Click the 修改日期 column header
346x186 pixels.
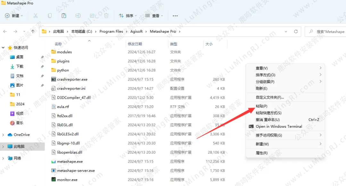135,44
